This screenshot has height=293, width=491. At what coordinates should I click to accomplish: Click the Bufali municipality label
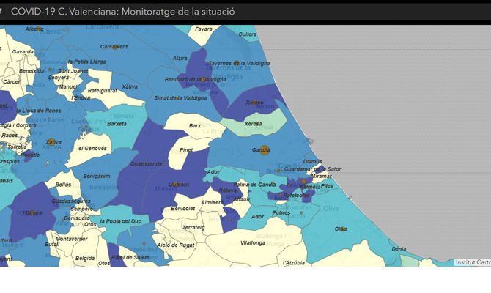[x=52, y=244]
